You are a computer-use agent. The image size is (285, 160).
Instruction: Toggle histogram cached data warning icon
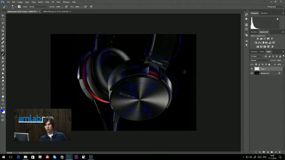click(x=277, y=19)
